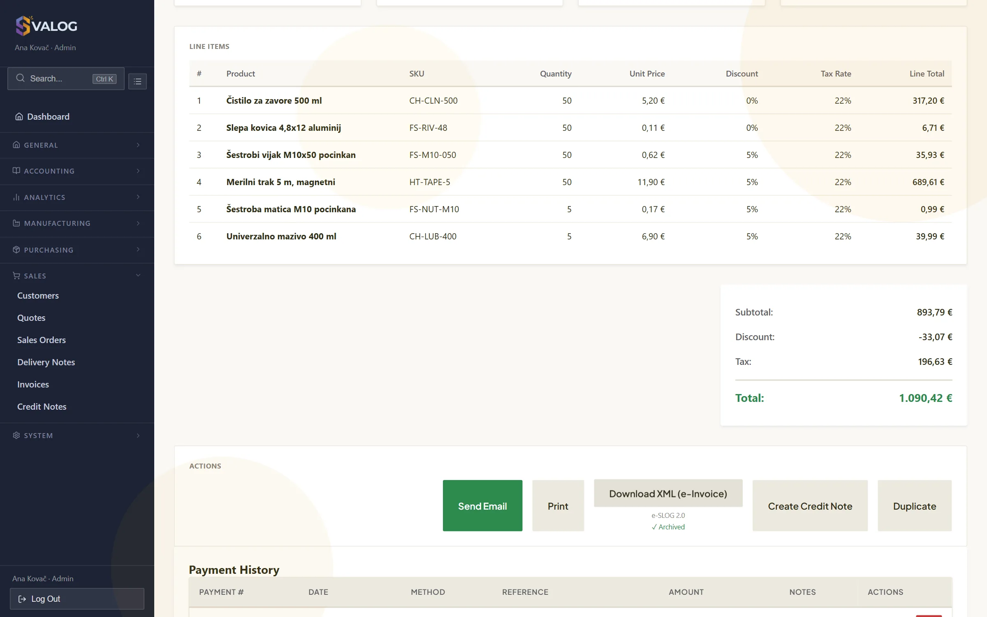
Task: Click the Svalog logo
Action: (x=46, y=26)
